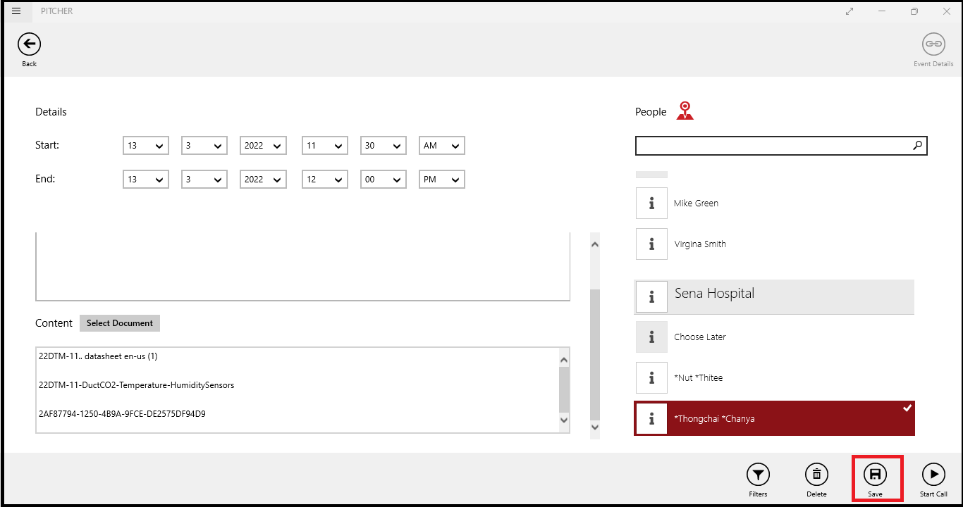Click the search magnifier in People field
Image resolution: width=963 pixels, height=507 pixels.
click(x=917, y=146)
